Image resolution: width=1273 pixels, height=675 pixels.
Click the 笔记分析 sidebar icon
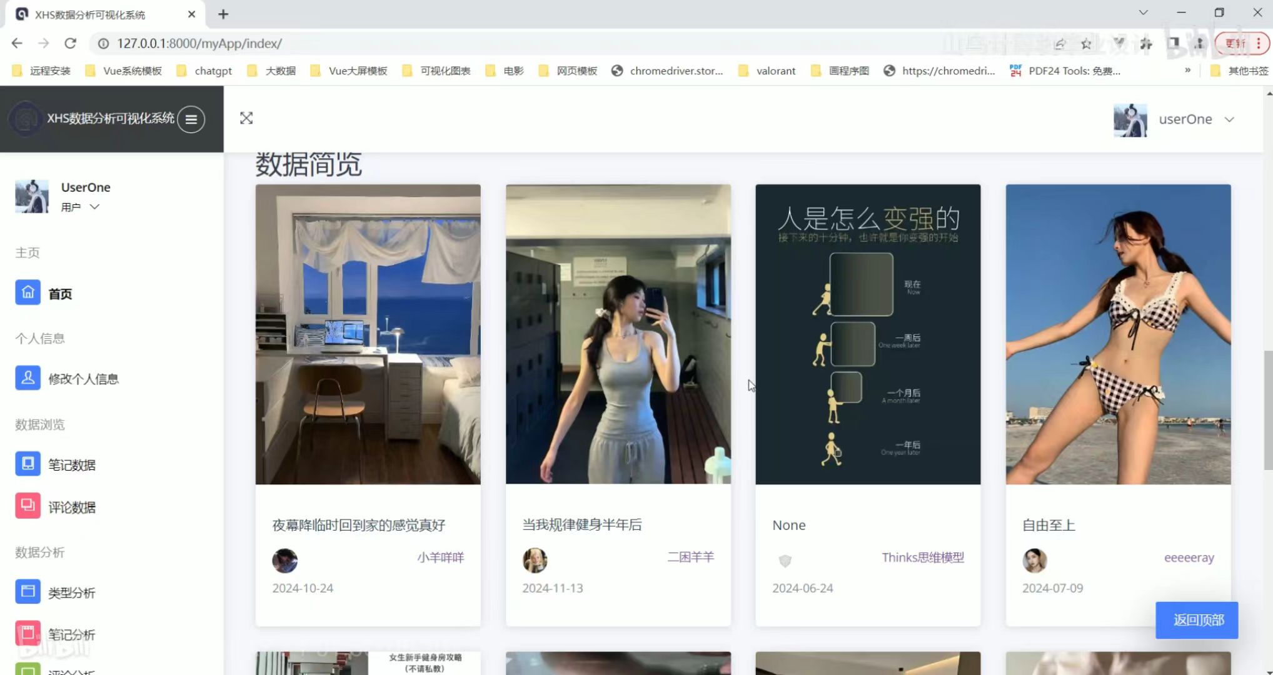point(28,632)
